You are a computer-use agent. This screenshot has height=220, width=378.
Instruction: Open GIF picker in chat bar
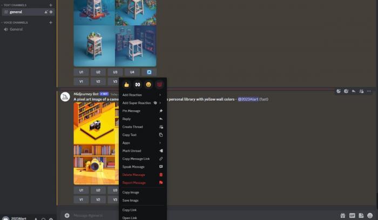click(352, 216)
